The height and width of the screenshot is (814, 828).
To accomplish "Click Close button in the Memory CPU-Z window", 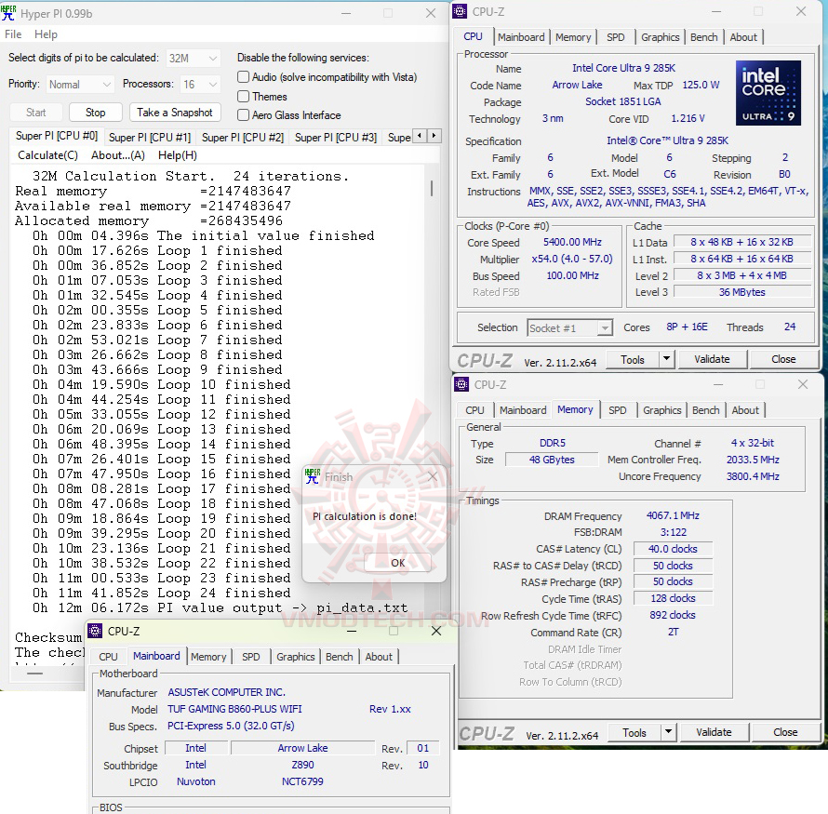I will pos(784,732).
